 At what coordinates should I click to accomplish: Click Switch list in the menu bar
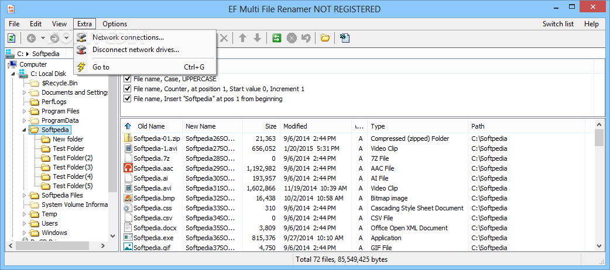coord(558,24)
